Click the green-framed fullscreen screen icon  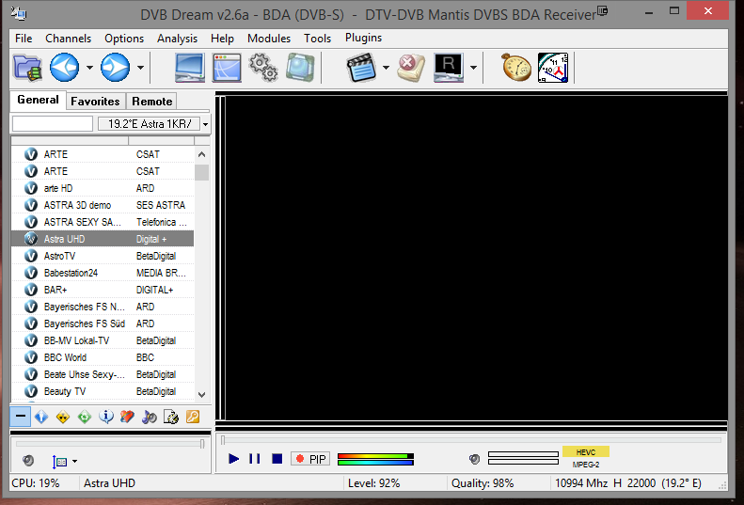300,68
